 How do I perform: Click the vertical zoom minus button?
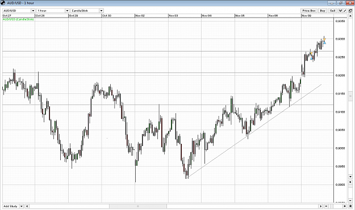(x=350, y=200)
